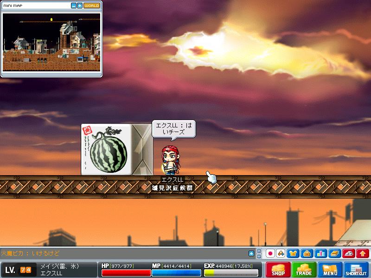Image resolution: width=371 pixels, height=278 pixels.
Task: Open the TRADE market button
Action: [x=304, y=270]
